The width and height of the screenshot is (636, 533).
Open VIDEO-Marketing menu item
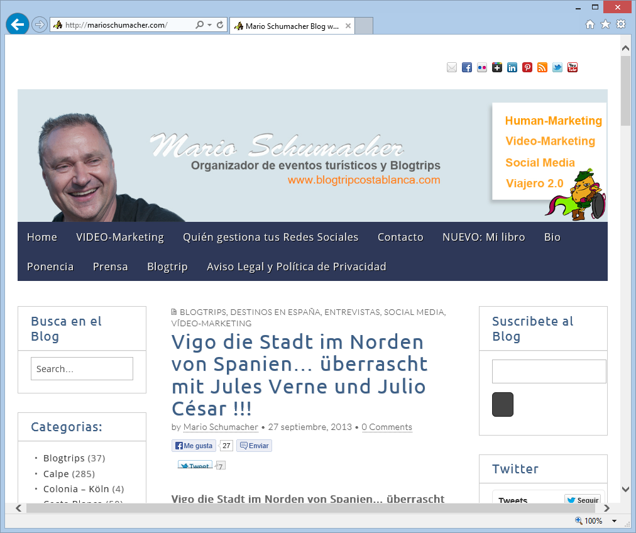click(120, 237)
